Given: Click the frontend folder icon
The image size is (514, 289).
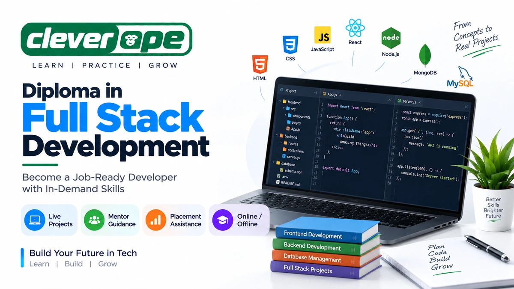Looking at the screenshot, I should pyautogui.click(x=284, y=101).
